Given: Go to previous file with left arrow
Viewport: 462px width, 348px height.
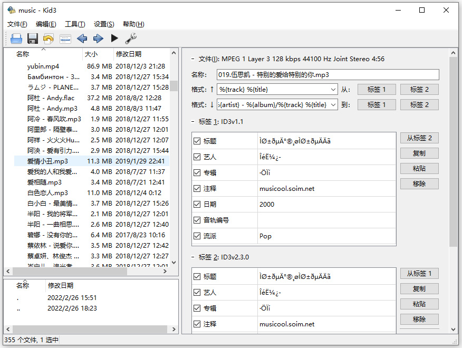Looking at the screenshot, I should [x=82, y=38].
